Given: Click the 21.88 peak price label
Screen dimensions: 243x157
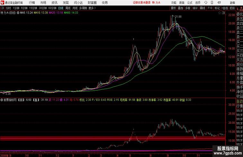Looking at the screenshot, I should click(x=178, y=17).
